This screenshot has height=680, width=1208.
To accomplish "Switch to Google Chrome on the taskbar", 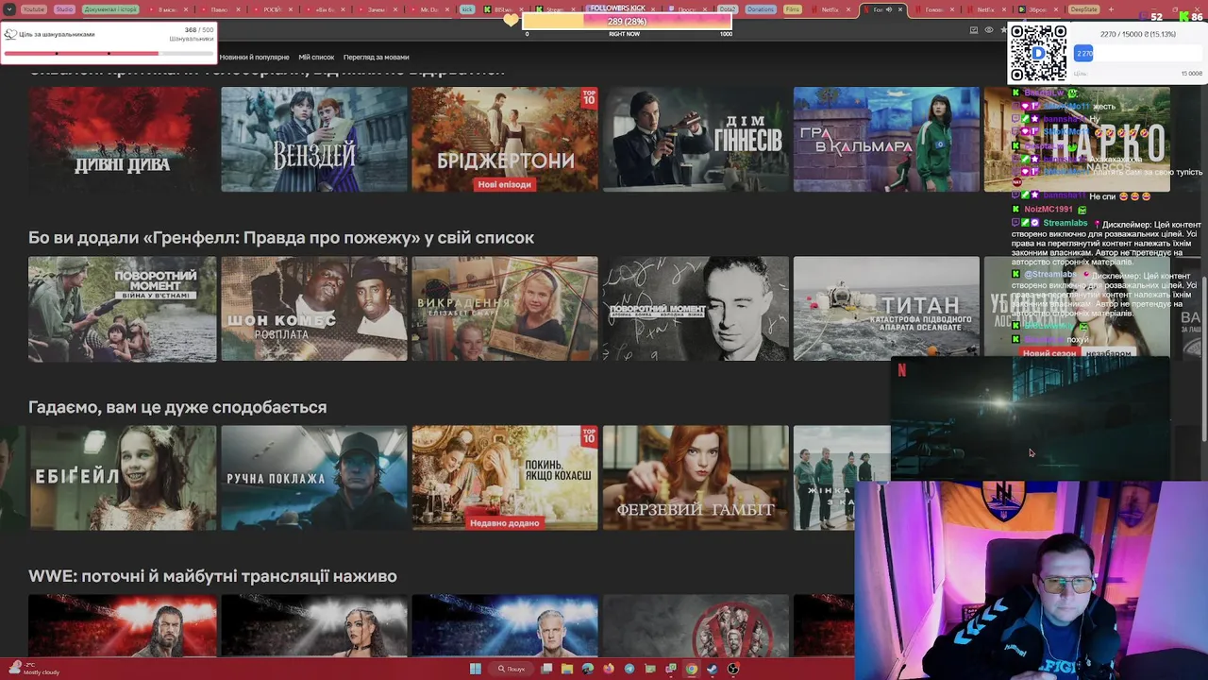I will click(692, 669).
